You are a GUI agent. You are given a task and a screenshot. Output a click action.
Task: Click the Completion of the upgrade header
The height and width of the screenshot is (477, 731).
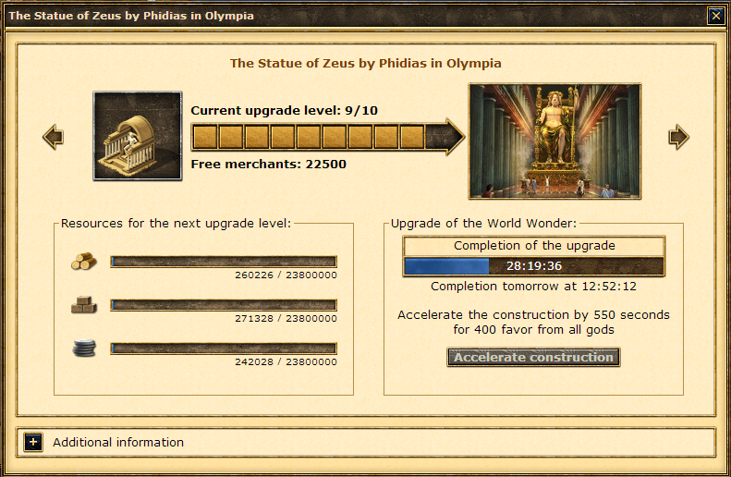(x=534, y=246)
